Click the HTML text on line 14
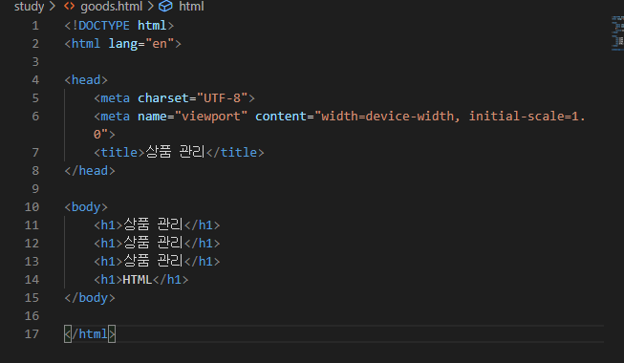The height and width of the screenshot is (363, 624). tap(138, 280)
